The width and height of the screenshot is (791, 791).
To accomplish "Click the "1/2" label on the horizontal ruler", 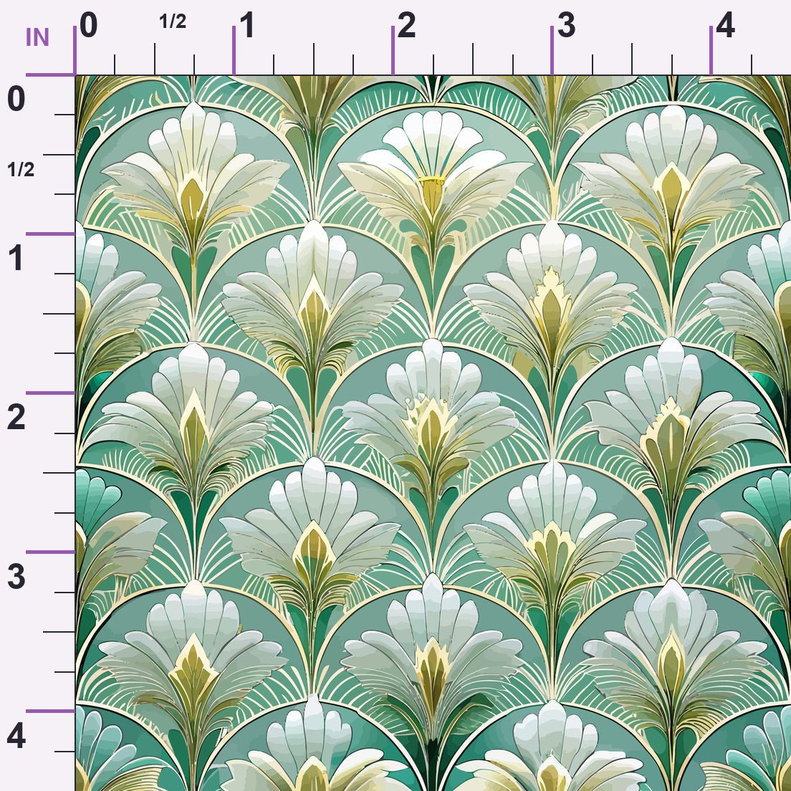I will point(173,21).
